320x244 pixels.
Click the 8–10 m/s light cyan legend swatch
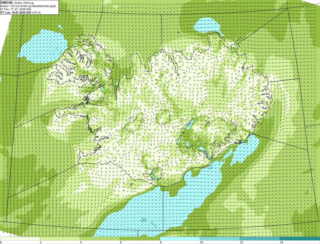180,239
